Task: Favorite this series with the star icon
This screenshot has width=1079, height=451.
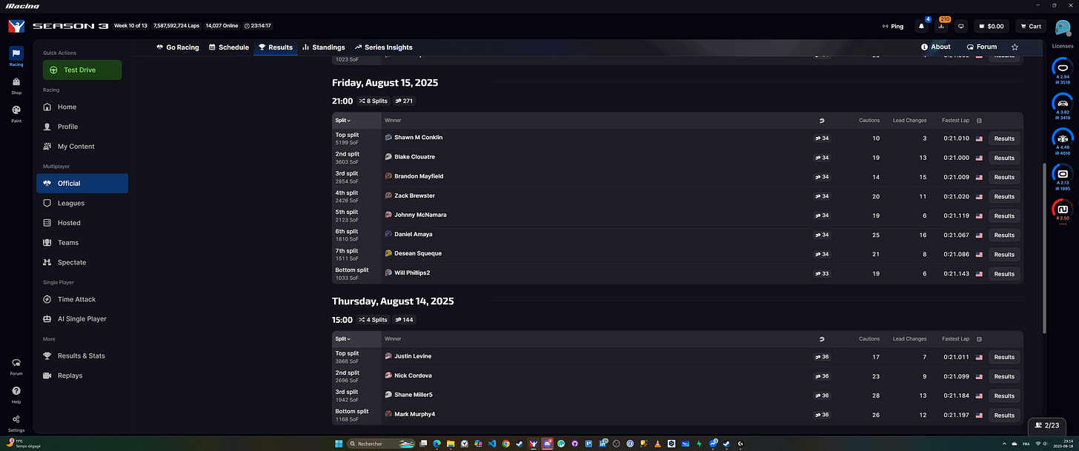Action: pos(1015,47)
